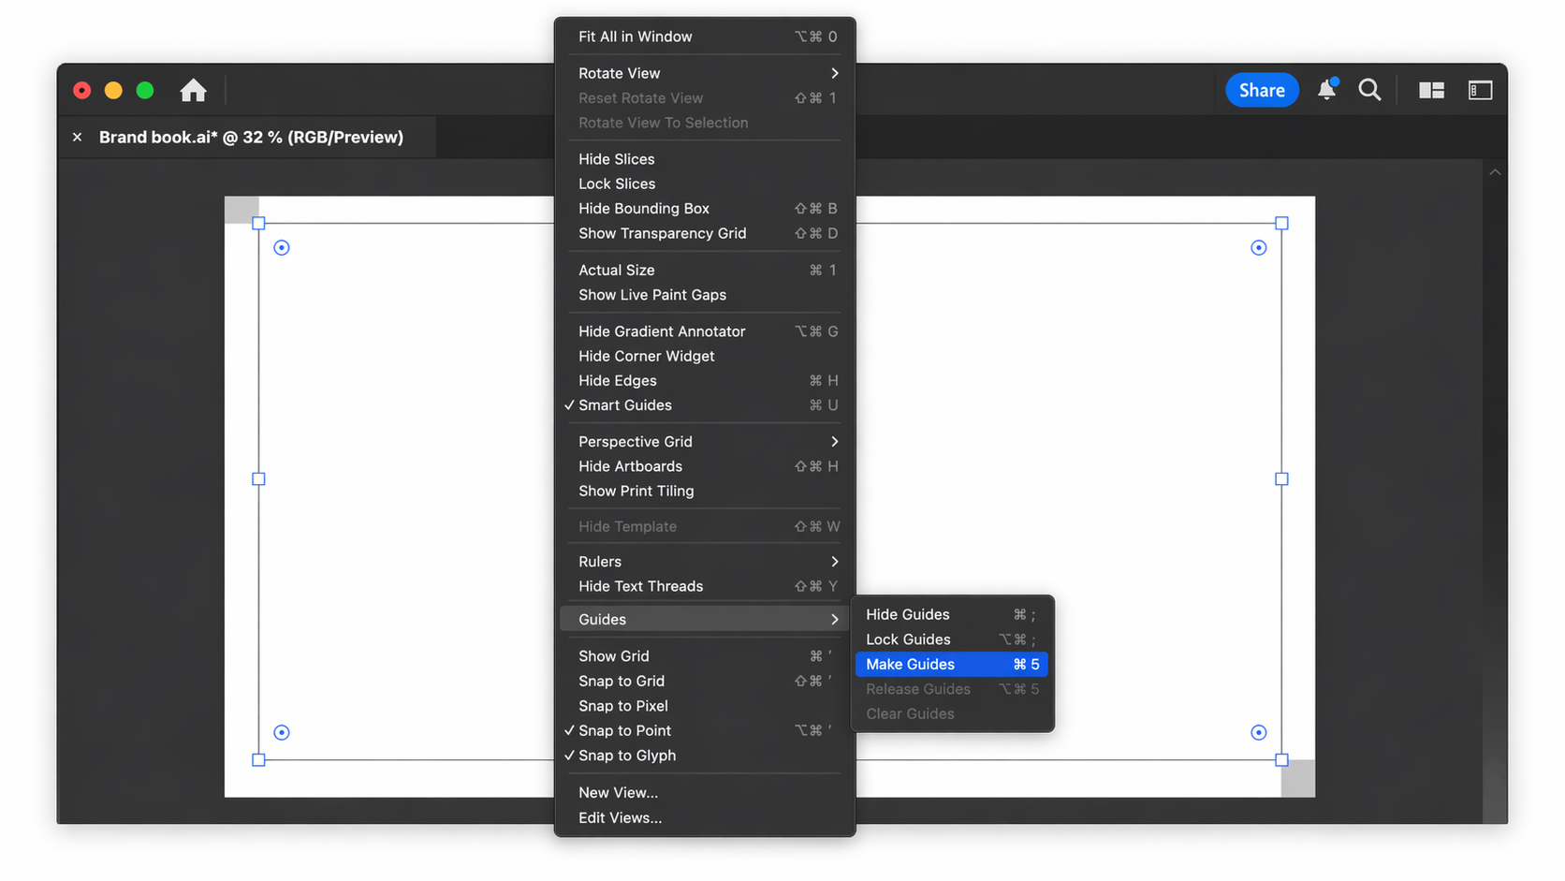Open New View dialog
Image resolution: width=1565 pixels, height=881 pixels.
click(x=704, y=792)
